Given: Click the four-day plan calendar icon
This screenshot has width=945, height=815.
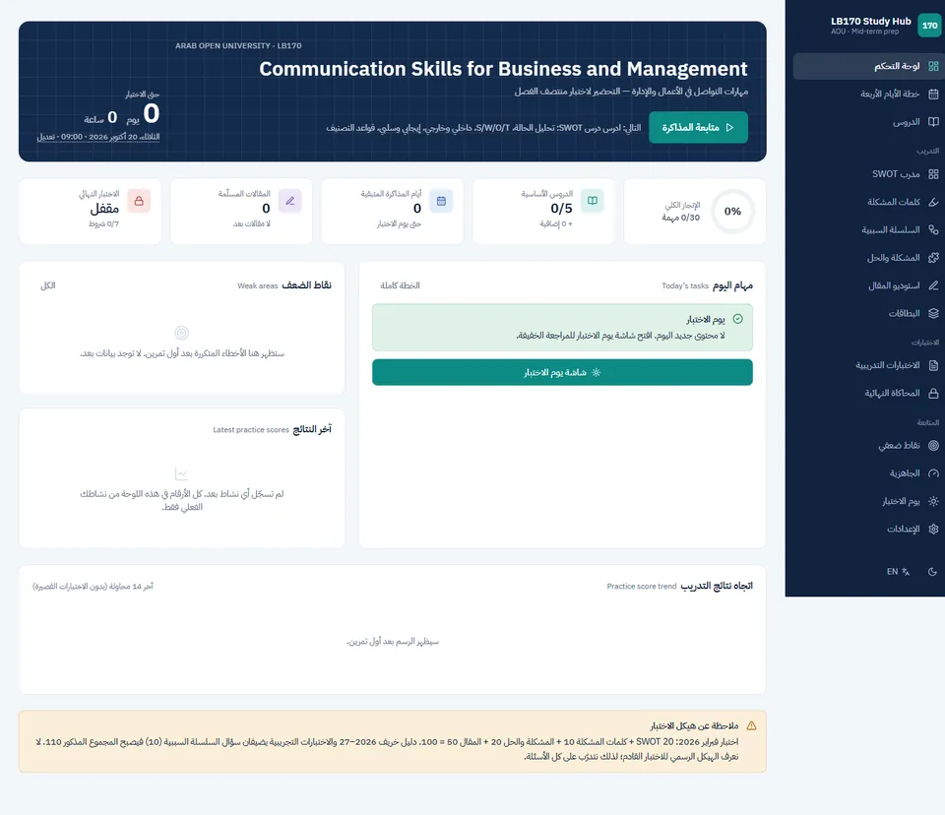Looking at the screenshot, I should (x=933, y=94).
